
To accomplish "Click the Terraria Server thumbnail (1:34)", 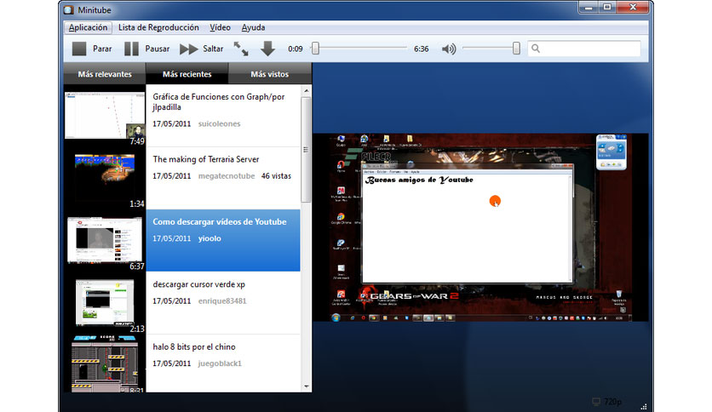I will (x=105, y=178).
